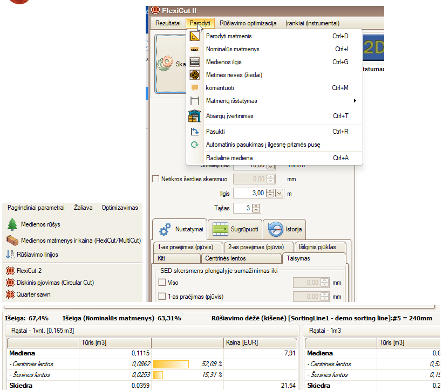Enable Netikros šerdies skersmuo checkbox
443x391 pixels.
(x=156, y=179)
